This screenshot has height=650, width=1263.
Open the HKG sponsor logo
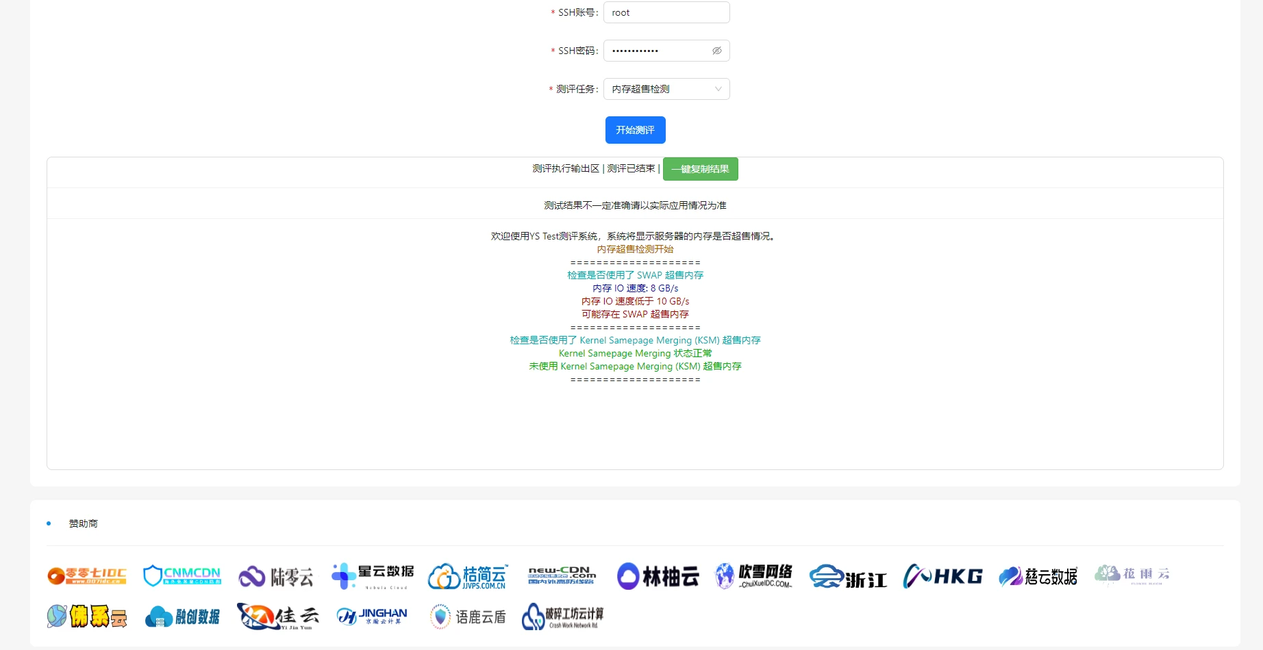[942, 576]
